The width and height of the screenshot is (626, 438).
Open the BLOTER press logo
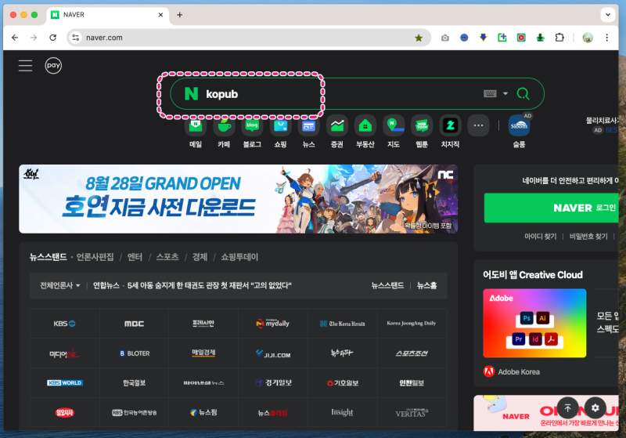(134, 353)
